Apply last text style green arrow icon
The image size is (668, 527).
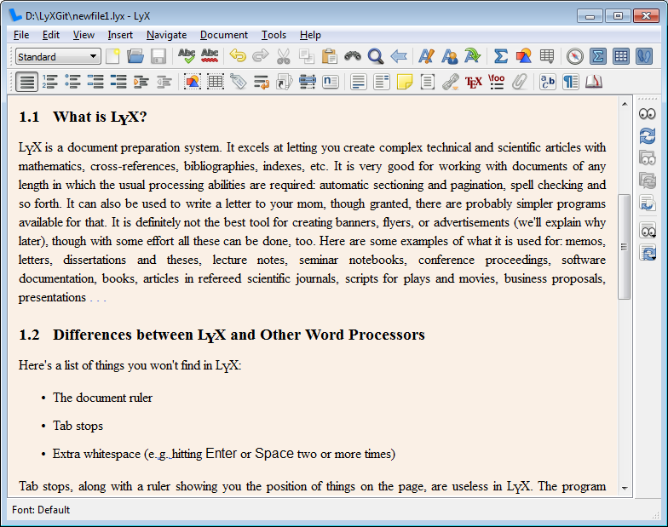coord(472,56)
